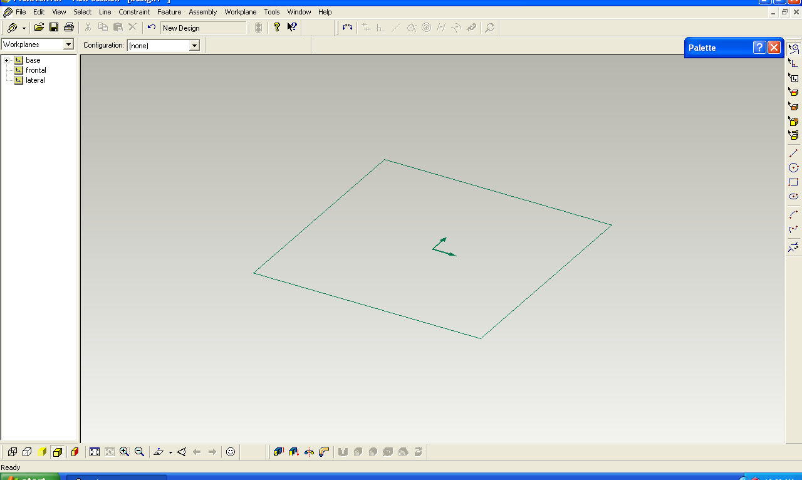This screenshot has width=802, height=480.
Task: Open the Tools menu
Action: (272, 12)
